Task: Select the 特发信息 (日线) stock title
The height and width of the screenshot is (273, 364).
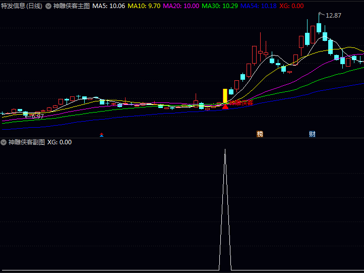Action: click(x=22, y=6)
